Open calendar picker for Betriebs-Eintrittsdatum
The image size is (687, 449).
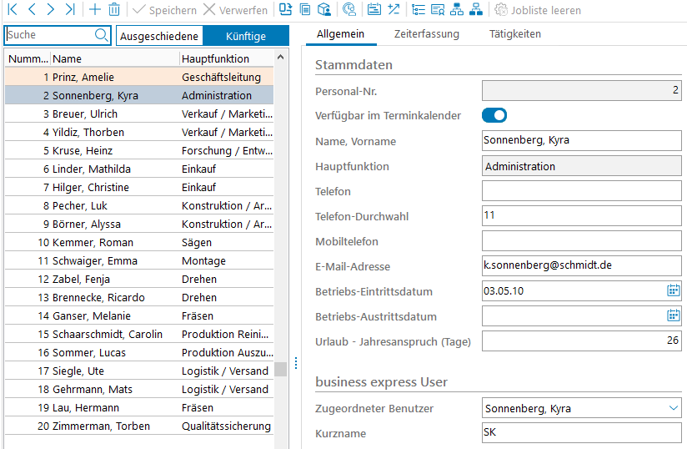pyautogui.click(x=673, y=291)
